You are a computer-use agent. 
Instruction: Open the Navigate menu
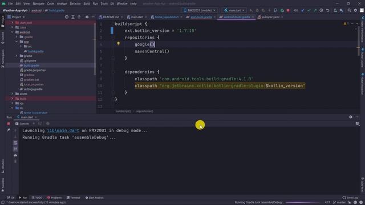click(38, 4)
